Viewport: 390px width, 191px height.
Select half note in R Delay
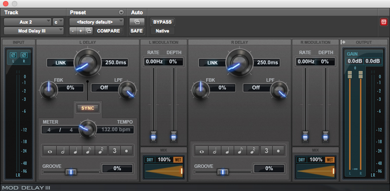(215, 151)
